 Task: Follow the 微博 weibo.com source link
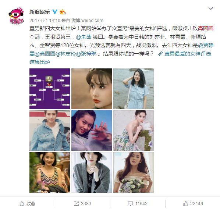87,21
